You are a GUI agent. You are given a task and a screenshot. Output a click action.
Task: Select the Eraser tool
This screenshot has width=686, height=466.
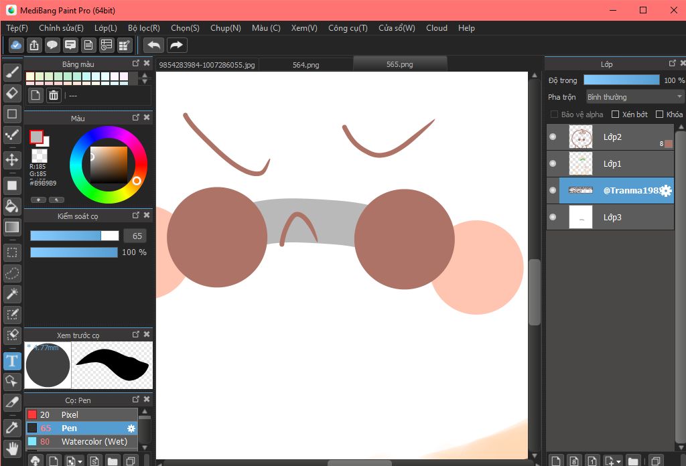pyautogui.click(x=12, y=92)
